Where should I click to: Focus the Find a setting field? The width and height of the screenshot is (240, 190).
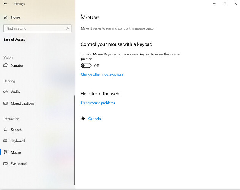pyautogui.click(x=38, y=28)
